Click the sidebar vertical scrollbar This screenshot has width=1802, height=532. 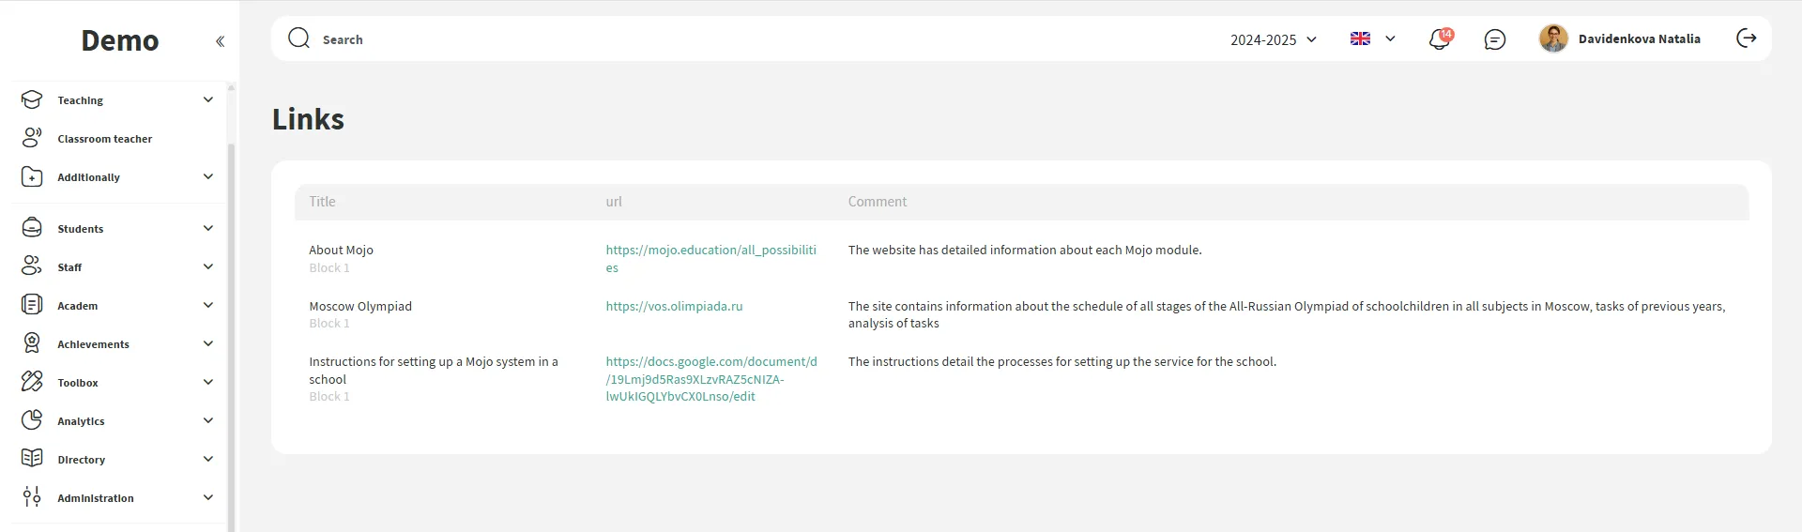pyautogui.click(x=232, y=328)
